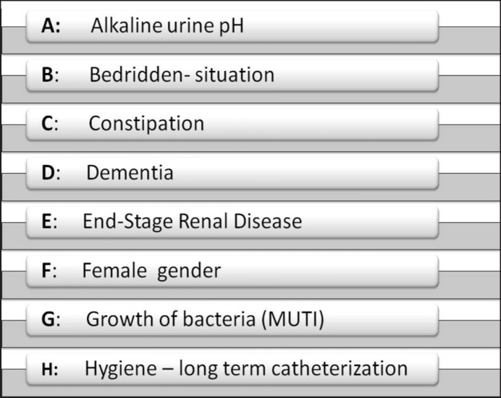501x398 pixels.
Task: Click the bold letter 'B:' label
Action: coord(51,75)
